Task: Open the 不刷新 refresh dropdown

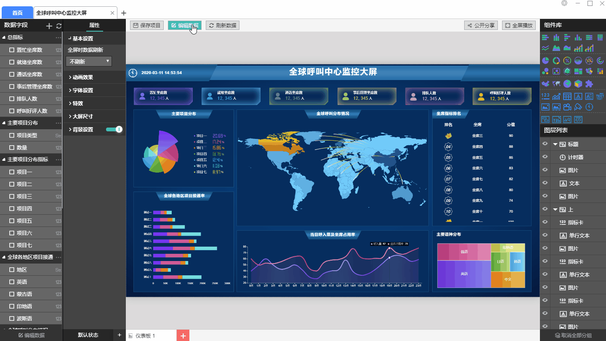Action: point(89,61)
